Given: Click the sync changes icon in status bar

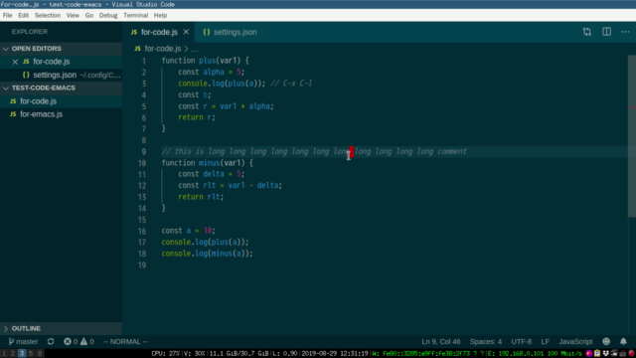Looking at the screenshot, I should (51, 341).
